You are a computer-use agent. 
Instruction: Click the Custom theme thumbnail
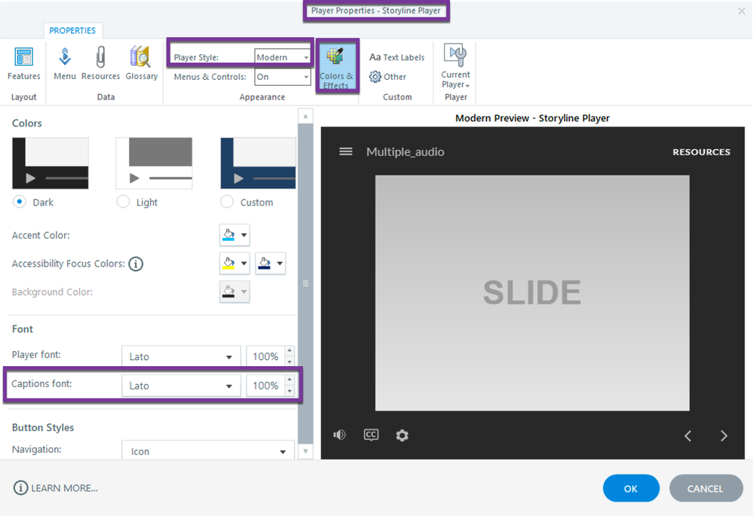tap(258, 163)
